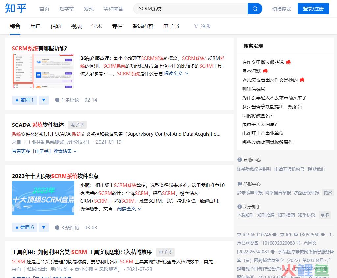Open 工具利用:如何利用各类 SCRM 工具 result title
Image resolution: width=337 pixels, height=278 pixels.
[82, 252]
